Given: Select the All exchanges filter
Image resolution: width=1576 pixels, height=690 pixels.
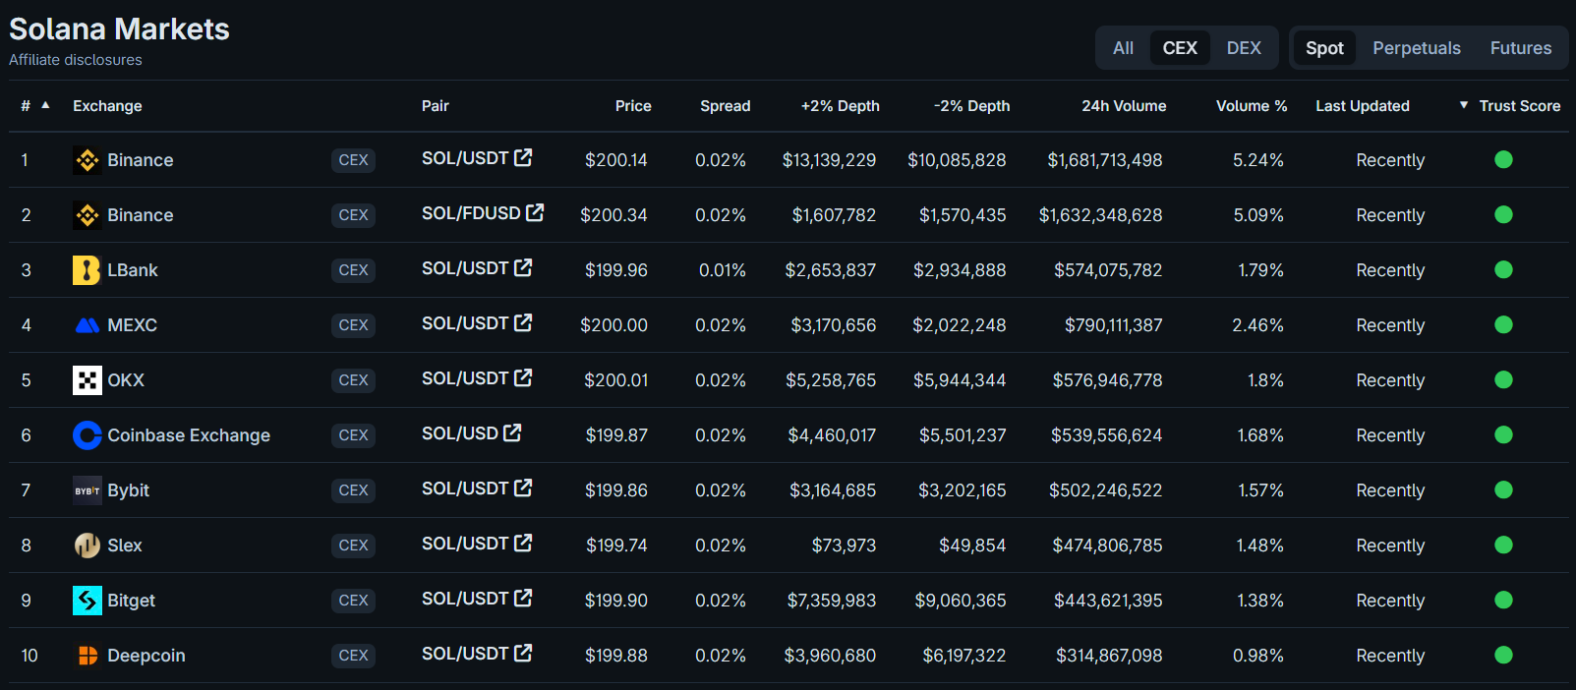Looking at the screenshot, I should [x=1123, y=46].
